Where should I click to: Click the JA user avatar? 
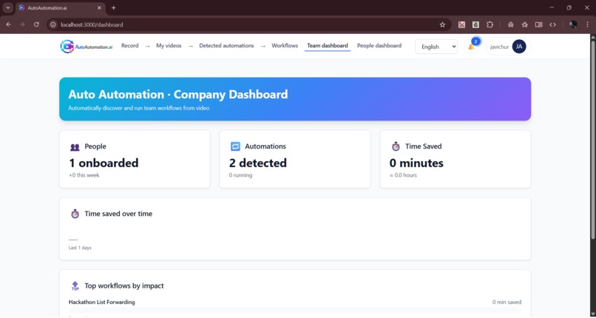519,47
